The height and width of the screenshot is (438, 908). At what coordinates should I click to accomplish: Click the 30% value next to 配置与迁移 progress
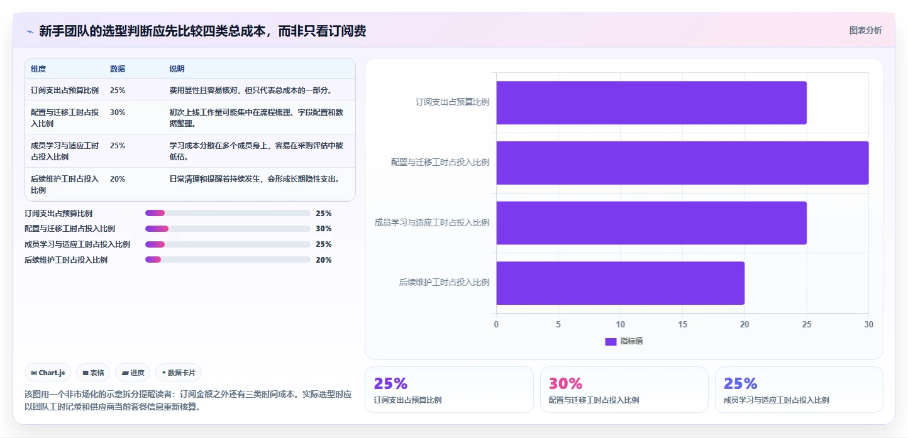tap(324, 229)
